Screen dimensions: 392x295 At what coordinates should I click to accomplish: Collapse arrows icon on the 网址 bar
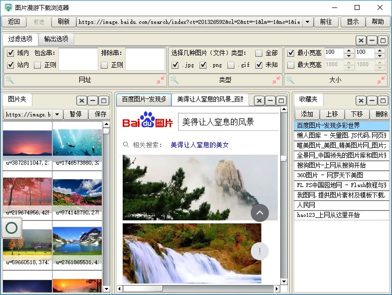click(x=161, y=80)
